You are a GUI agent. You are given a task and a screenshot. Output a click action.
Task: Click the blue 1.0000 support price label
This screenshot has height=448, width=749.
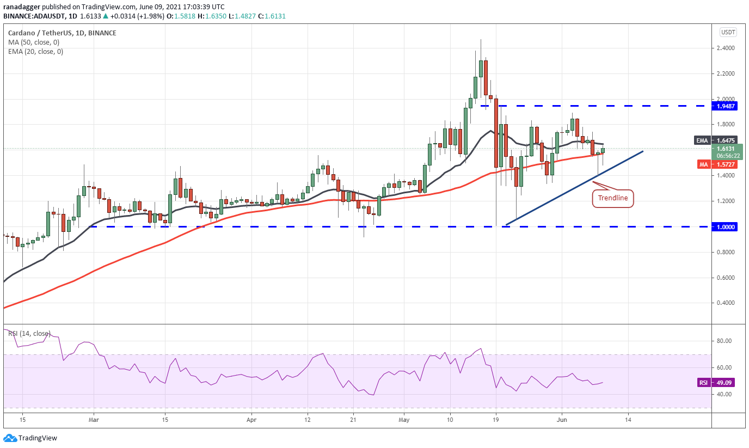pyautogui.click(x=723, y=227)
